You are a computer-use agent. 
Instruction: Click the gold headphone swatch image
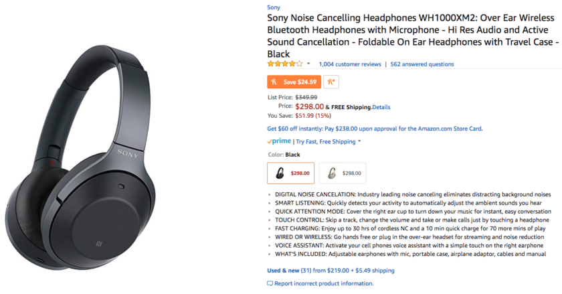(331, 173)
